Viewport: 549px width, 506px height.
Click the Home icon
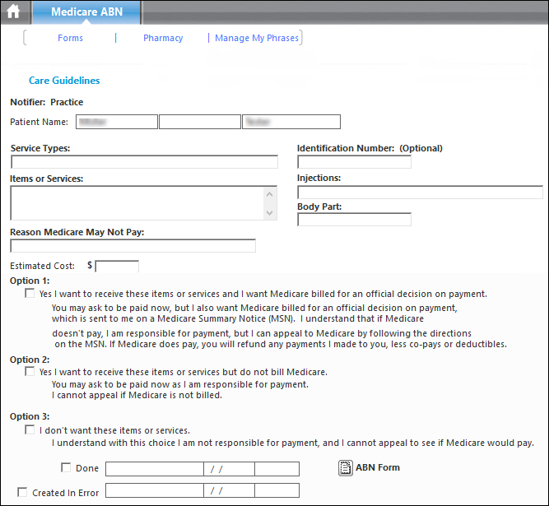tap(14, 12)
